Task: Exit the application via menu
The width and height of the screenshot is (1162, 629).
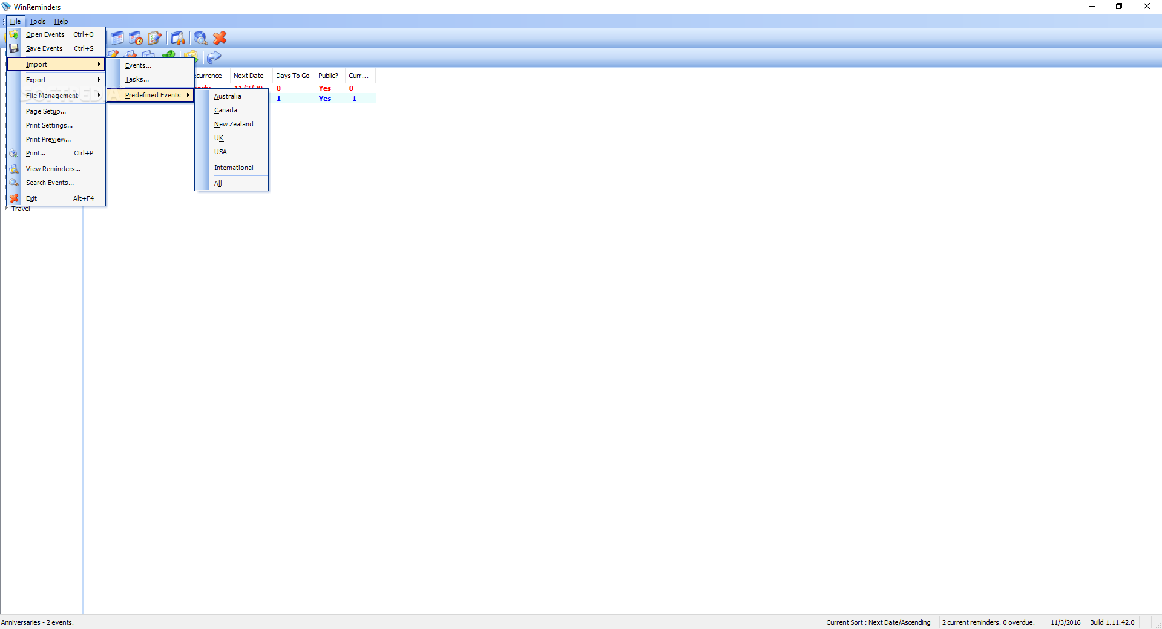Action: 56,198
